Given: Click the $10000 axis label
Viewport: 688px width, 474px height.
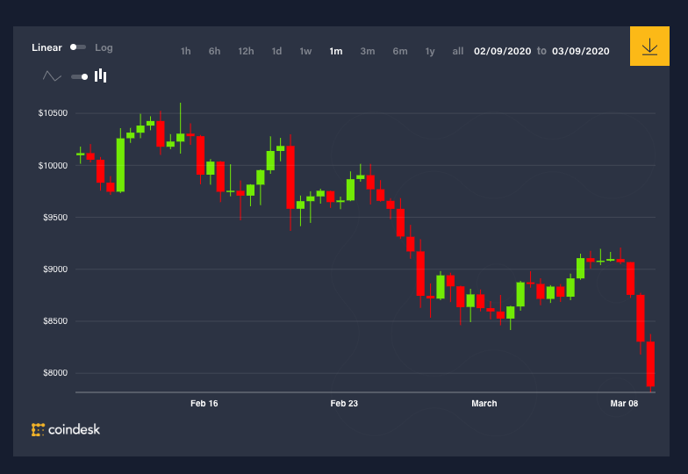Looking at the screenshot, I should [x=53, y=165].
